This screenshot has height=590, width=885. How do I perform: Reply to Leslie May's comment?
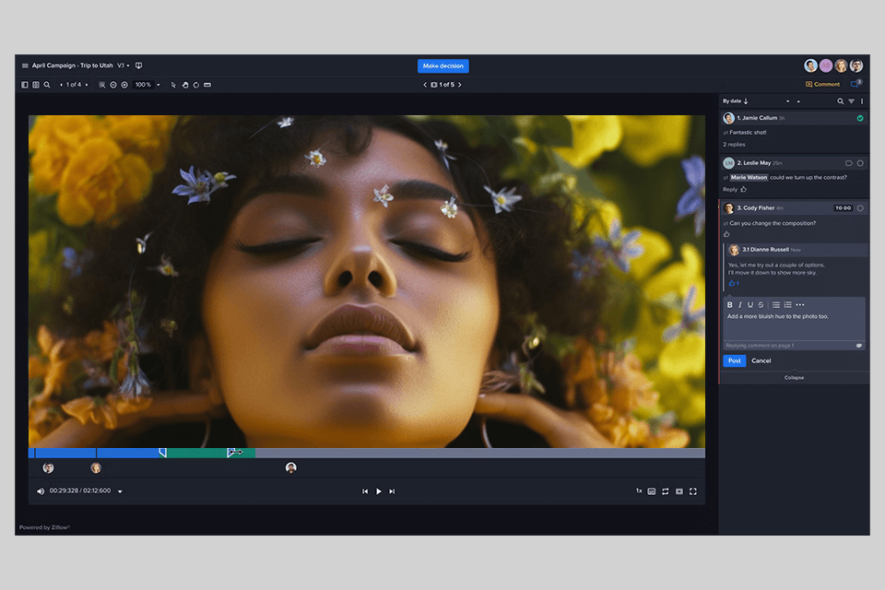point(730,190)
